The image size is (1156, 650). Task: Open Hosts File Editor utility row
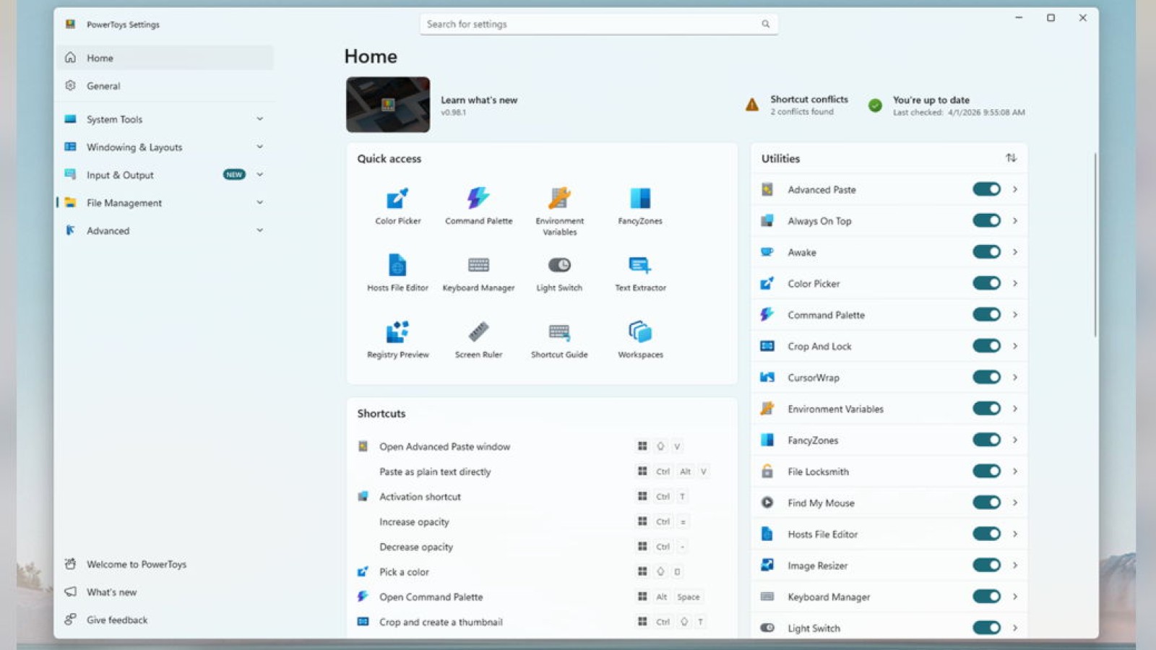(889, 534)
